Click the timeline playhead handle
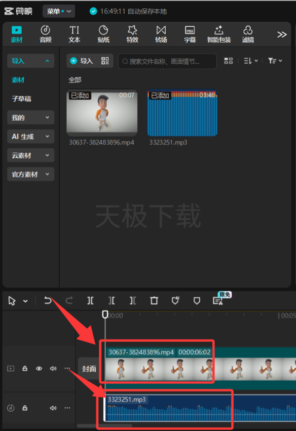296x431 pixels. 105,314
